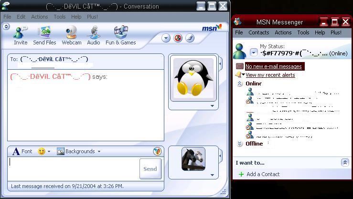Open Plus! menu in MSN Messenger window
The height and width of the screenshot is (199, 353).
click(336, 32)
